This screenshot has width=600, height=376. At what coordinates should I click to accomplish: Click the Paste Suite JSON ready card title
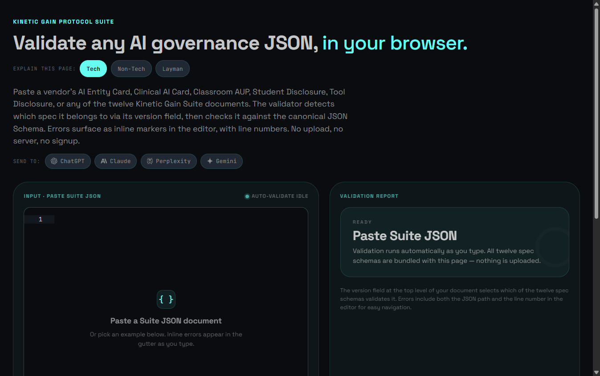click(405, 236)
